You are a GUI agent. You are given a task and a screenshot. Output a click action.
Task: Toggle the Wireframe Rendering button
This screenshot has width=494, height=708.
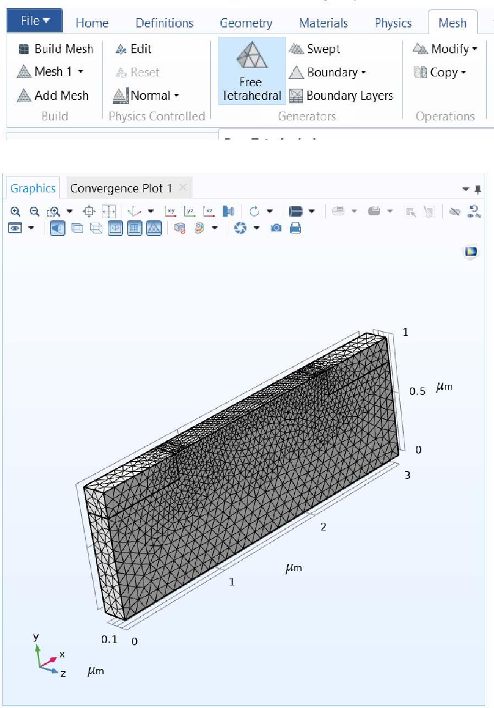pos(96,228)
